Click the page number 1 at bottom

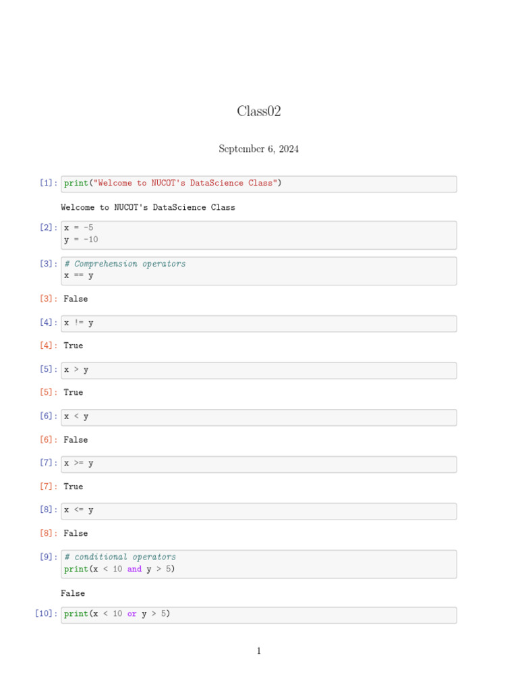(x=258, y=651)
